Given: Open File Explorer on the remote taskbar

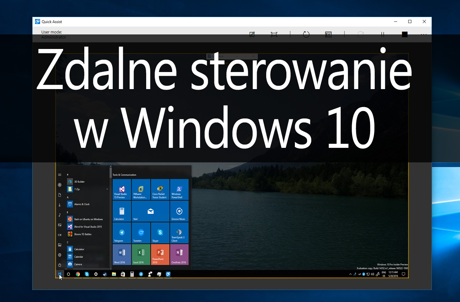Looking at the screenshot, I should [x=114, y=274].
